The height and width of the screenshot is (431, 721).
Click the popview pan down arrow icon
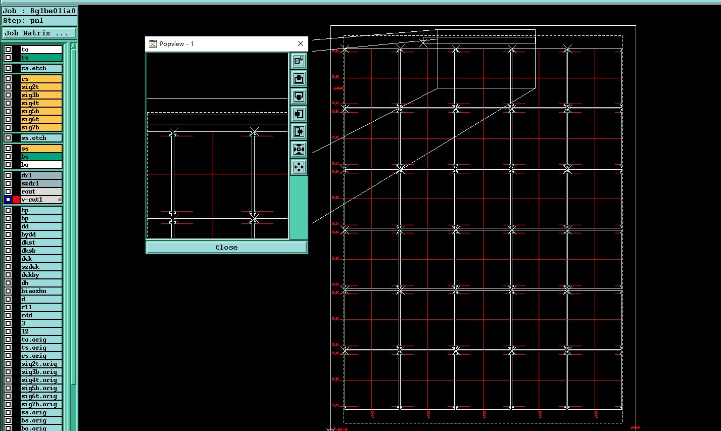click(x=299, y=96)
